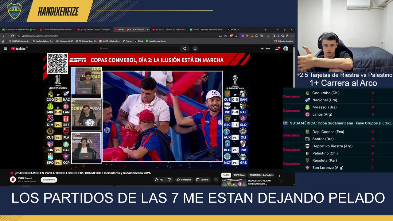Open Paletools v26.0.5 bookmark
The height and width of the screenshot is (221, 393).
coord(64,41)
